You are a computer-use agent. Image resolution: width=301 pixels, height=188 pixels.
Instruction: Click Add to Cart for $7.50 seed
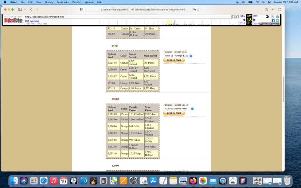pyautogui.click(x=174, y=60)
